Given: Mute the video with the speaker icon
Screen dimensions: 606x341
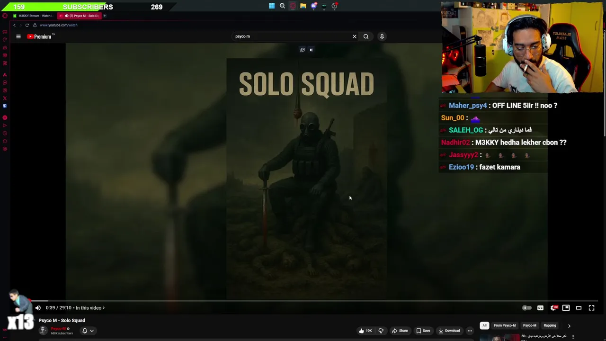Looking at the screenshot, I should 38,308.
